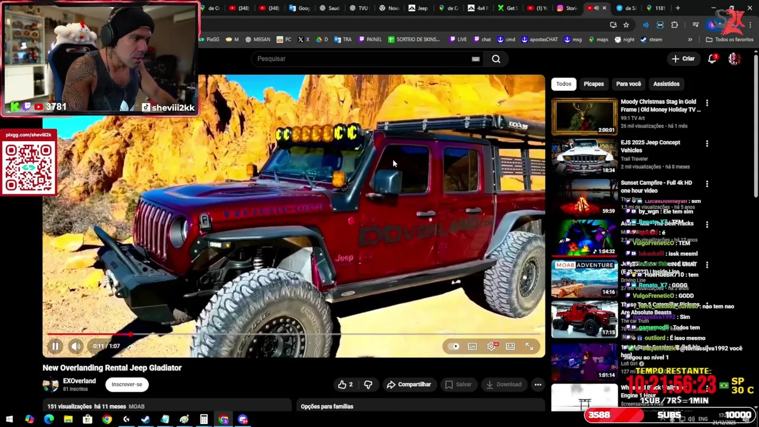
Task: Open Sunset Campfire video thumbnail
Action: coord(585,197)
